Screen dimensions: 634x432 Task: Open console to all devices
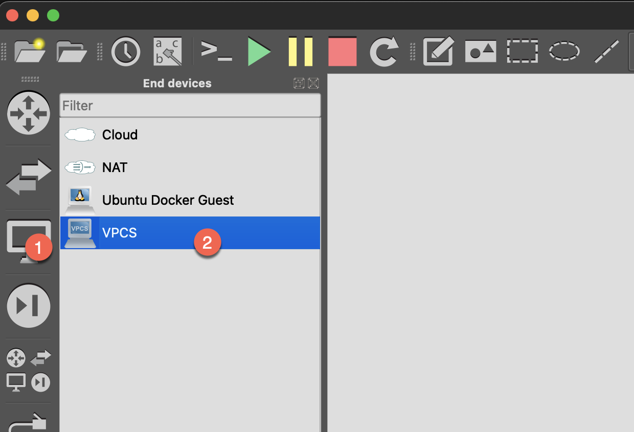216,50
